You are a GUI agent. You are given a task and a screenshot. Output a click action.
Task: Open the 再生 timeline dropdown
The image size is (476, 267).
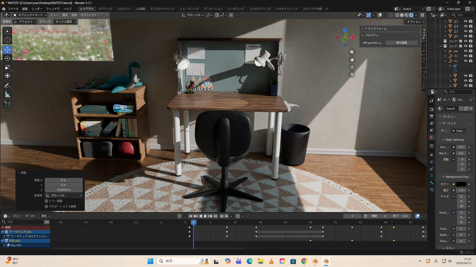46,216
